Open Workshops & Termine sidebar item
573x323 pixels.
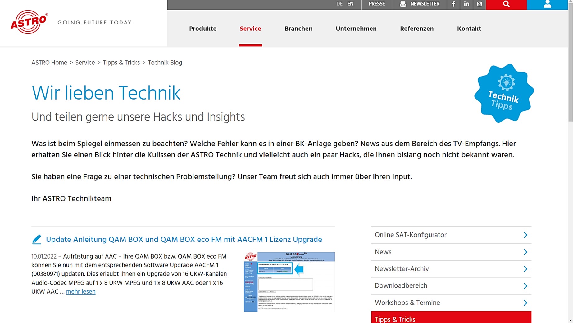click(x=451, y=303)
